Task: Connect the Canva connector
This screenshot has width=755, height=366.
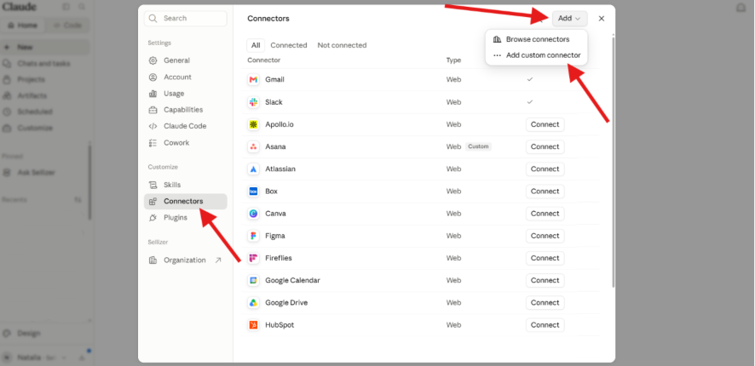Action: click(x=545, y=214)
